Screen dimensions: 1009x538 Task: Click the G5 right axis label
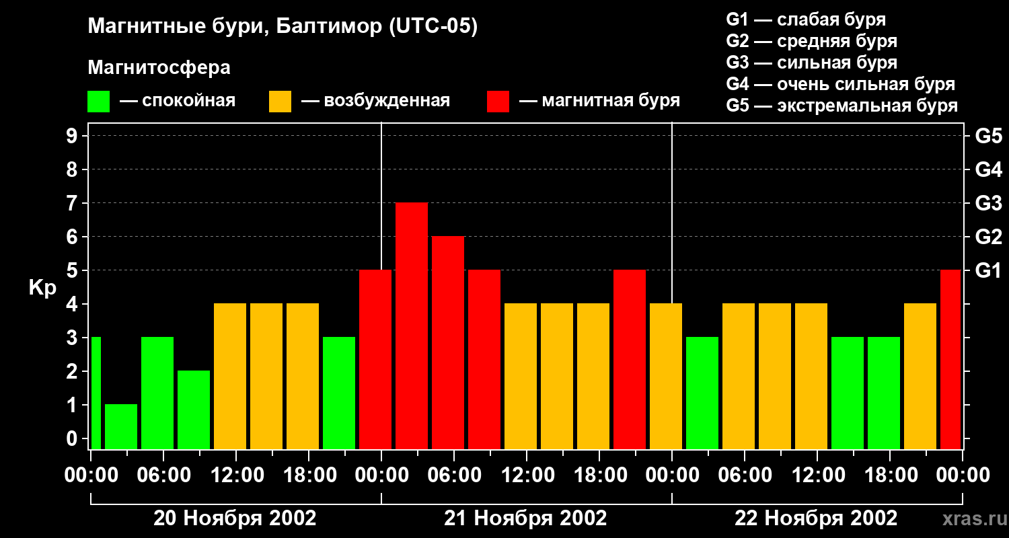click(x=988, y=136)
